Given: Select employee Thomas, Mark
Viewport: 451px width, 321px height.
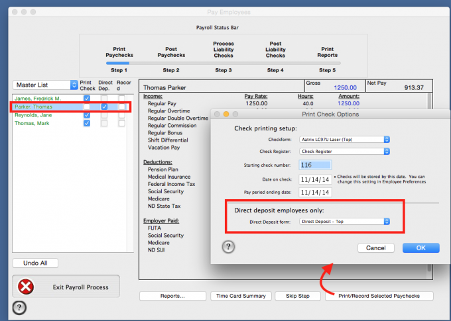Looking at the screenshot, I should pyautogui.click(x=32, y=123).
